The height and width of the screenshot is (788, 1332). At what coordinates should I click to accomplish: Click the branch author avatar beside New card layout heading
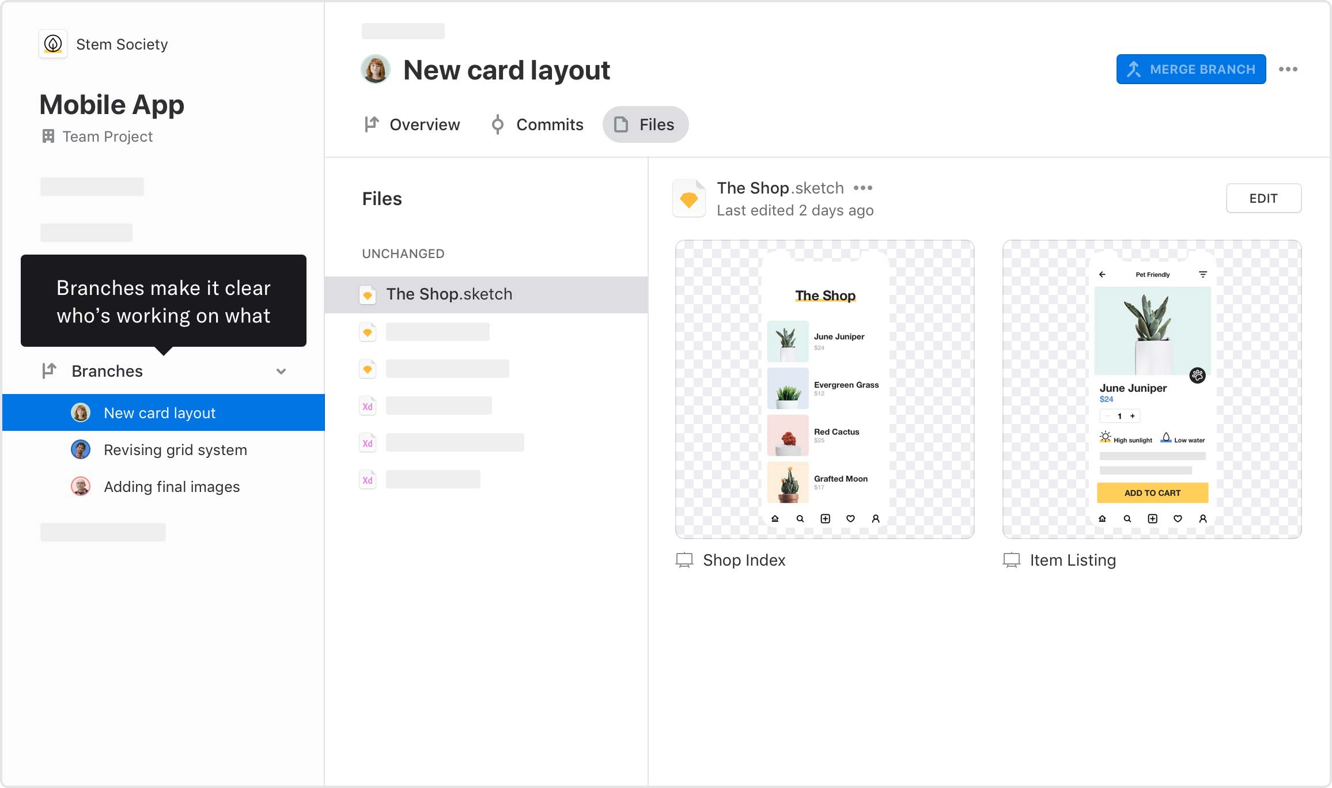[376, 69]
